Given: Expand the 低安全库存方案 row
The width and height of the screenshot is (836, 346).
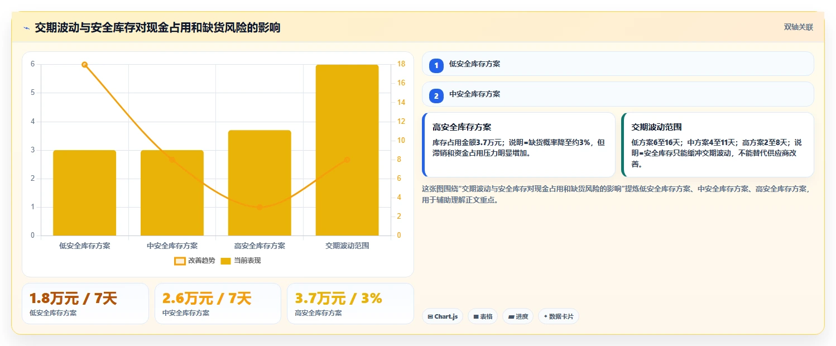Looking at the screenshot, I should click(x=618, y=64).
